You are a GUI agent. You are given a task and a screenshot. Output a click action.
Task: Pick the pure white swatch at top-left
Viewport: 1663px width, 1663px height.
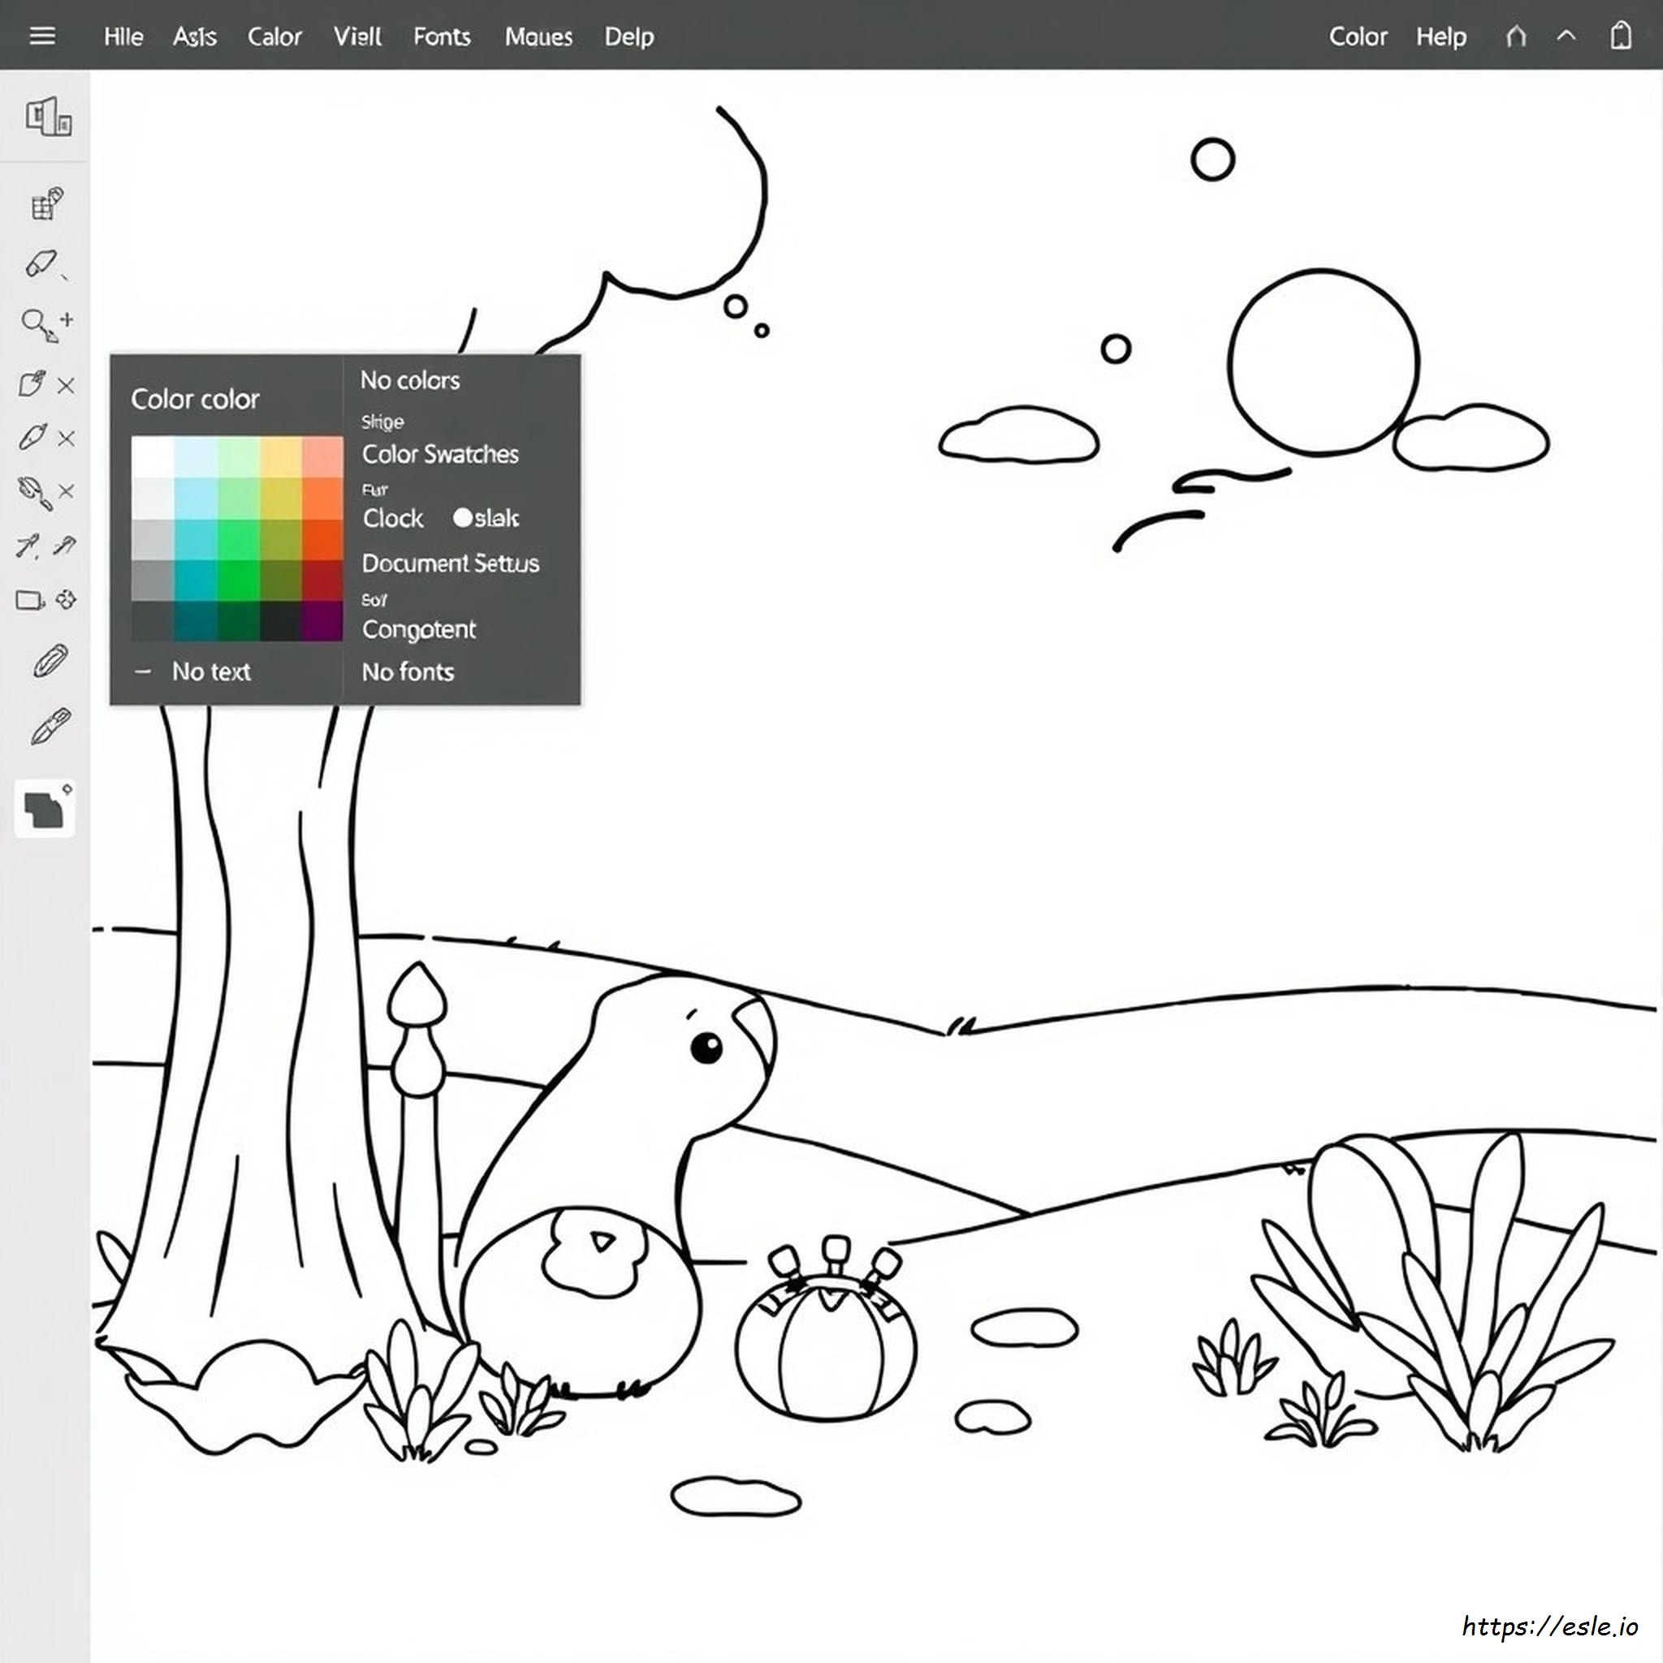click(153, 456)
